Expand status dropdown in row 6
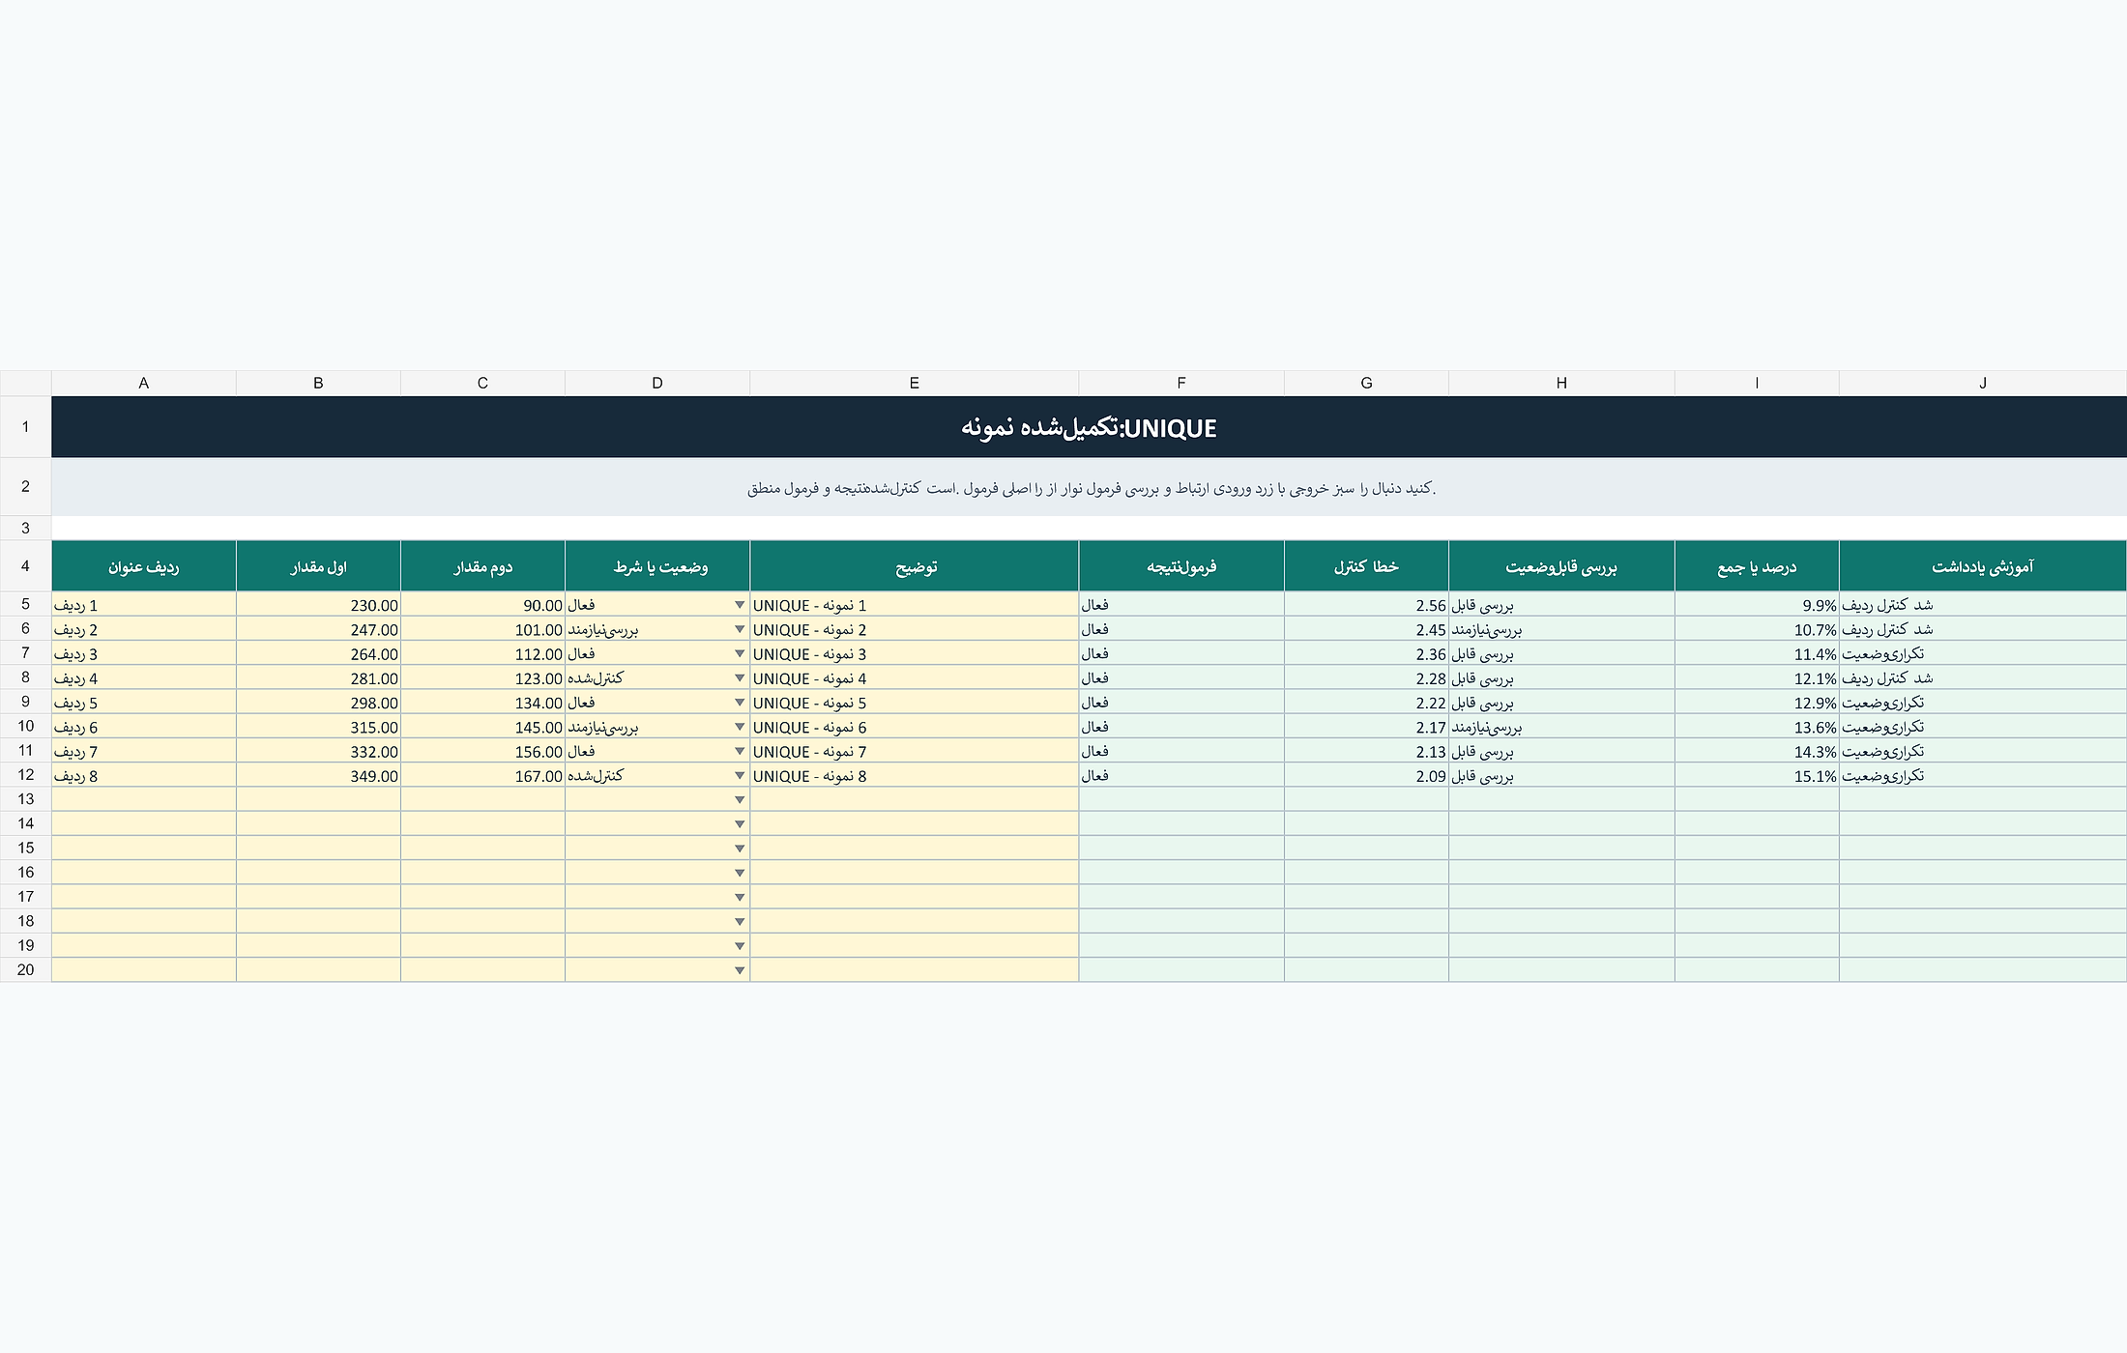This screenshot has width=2127, height=1353. (740, 629)
